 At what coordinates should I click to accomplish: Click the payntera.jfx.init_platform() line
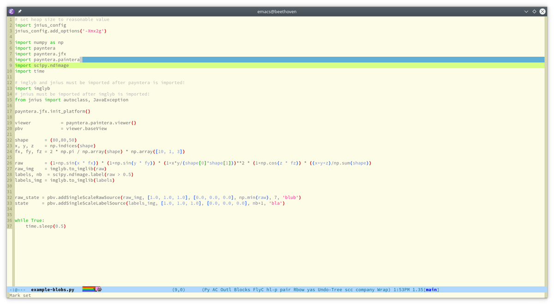(x=53, y=111)
